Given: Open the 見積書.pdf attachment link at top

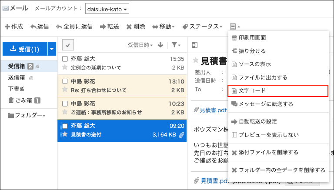Looking at the screenshot, I should 213,110.
